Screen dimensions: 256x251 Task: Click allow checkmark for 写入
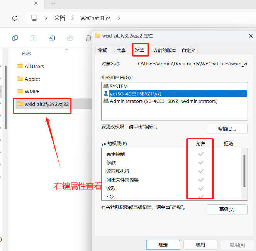(201, 196)
